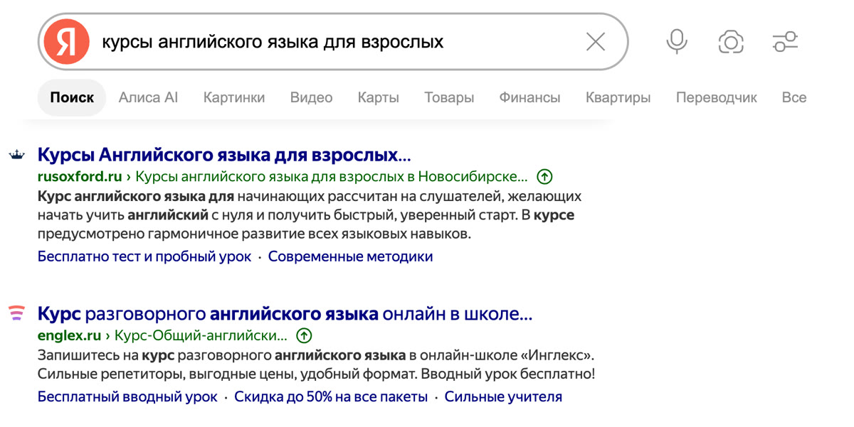
Task: Open breadcrumb Курс-Общий-английски
Action: pos(201,335)
